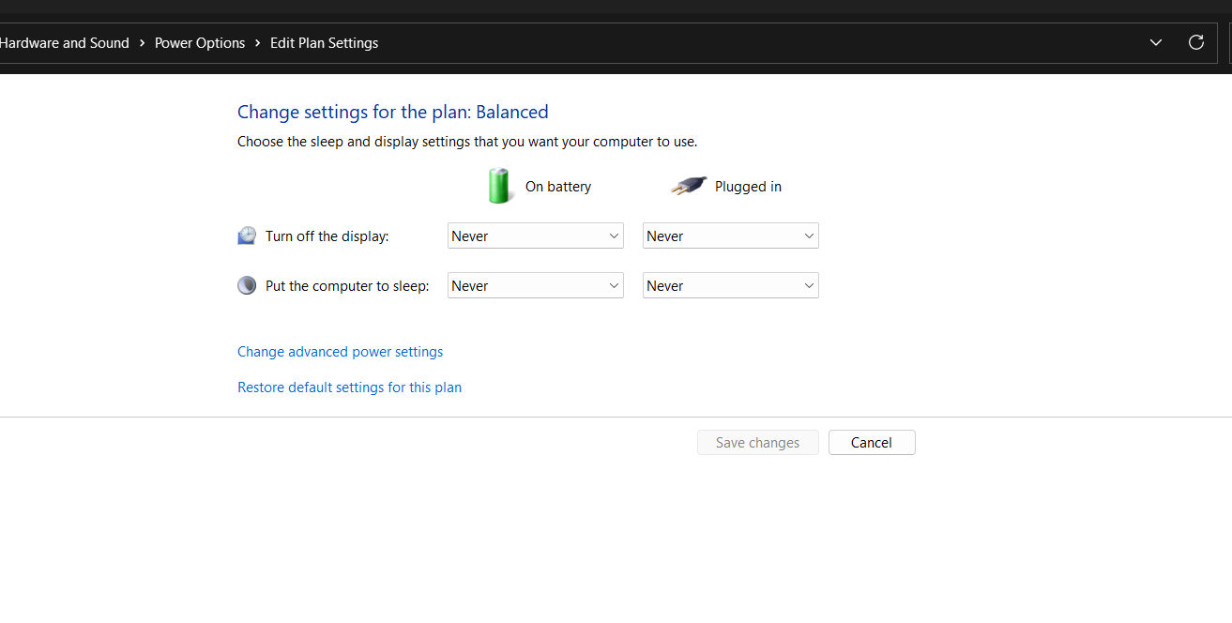Viewport: 1232px width, 623px height.
Task: Click the sleep moon icon
Action: tap(247, 285)
